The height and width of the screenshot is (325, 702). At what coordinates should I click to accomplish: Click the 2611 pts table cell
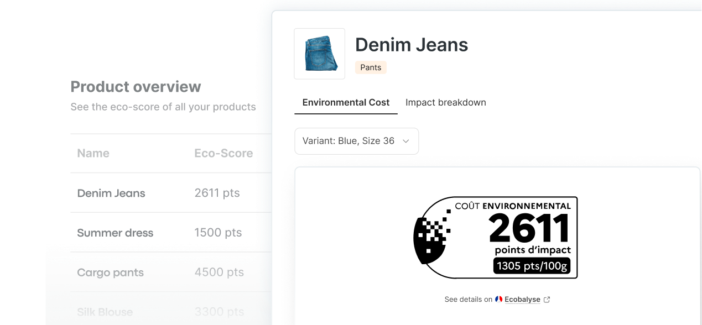[x=217, y=193]
